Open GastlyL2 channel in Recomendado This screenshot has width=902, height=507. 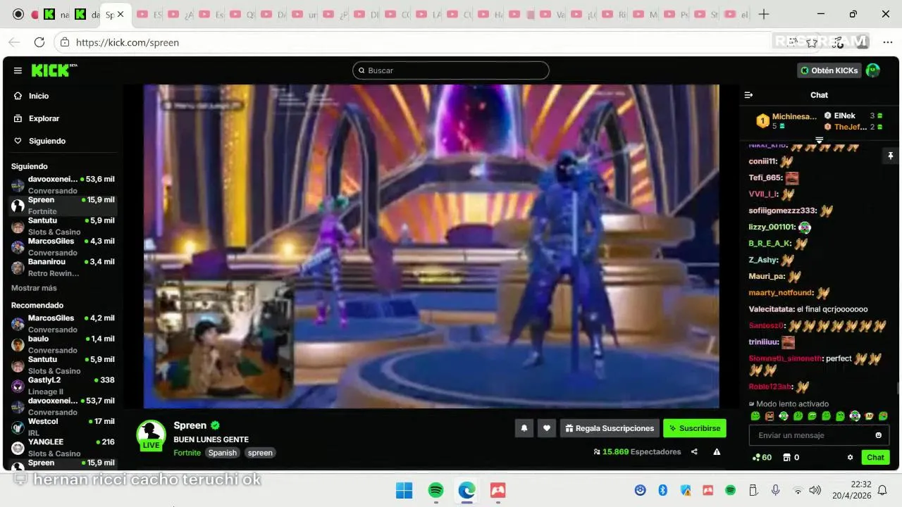coord(63,386)
